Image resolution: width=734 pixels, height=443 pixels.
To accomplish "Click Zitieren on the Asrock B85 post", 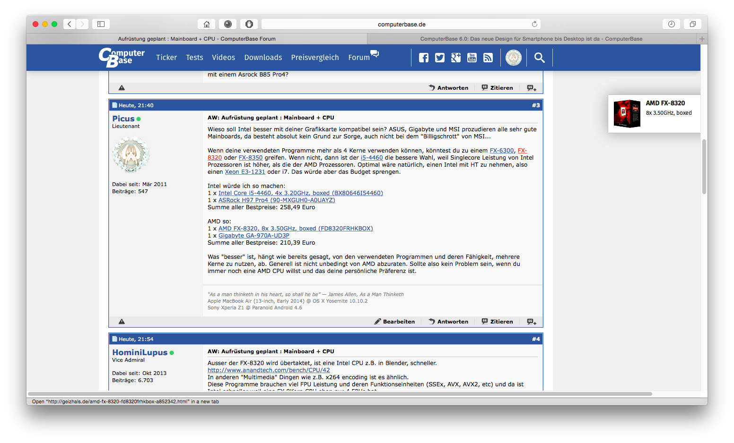I will coord(497,88).
